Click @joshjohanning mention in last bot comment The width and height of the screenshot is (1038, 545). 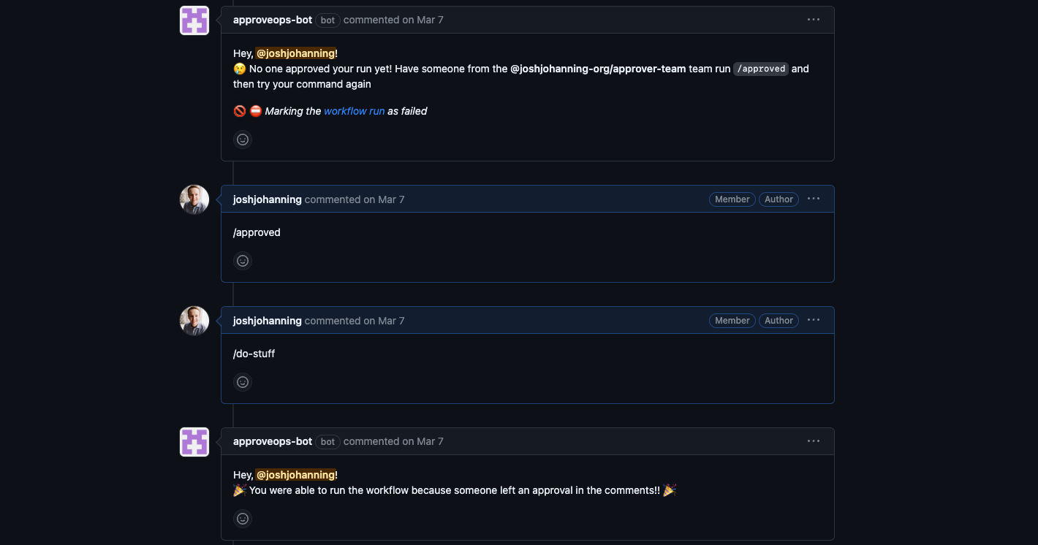tap(295, 475)
